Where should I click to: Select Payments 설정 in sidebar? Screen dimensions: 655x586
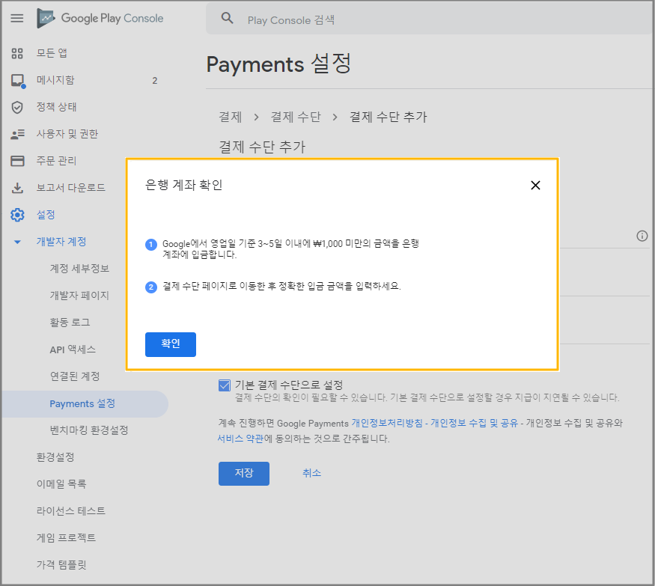tap(82, 403)
